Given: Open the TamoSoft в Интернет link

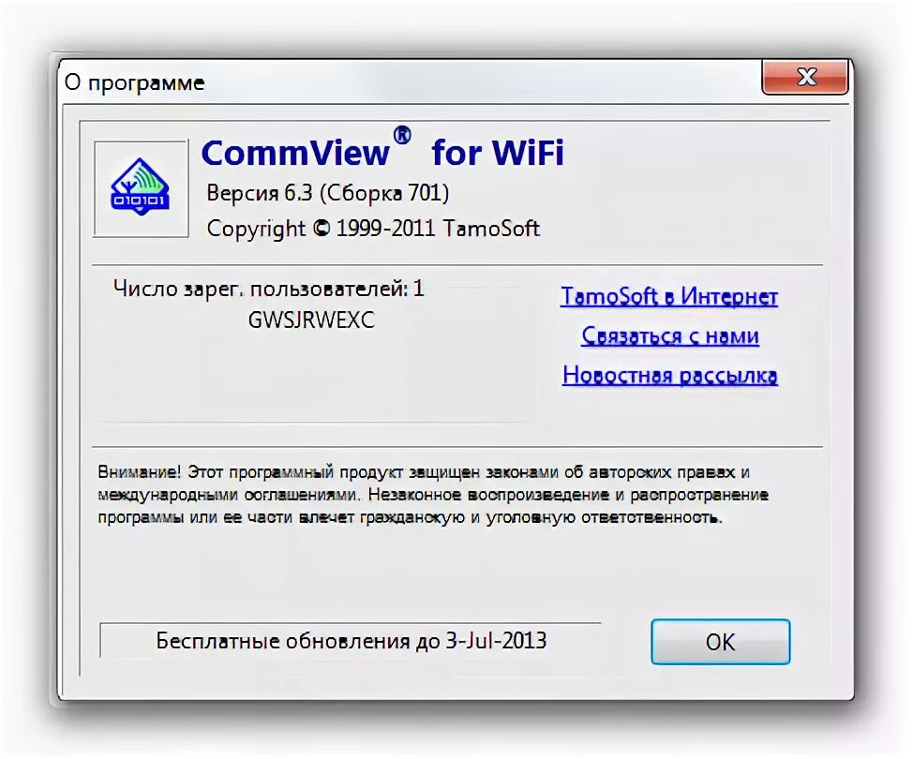Looking at the screenshot, I should 669,296.
